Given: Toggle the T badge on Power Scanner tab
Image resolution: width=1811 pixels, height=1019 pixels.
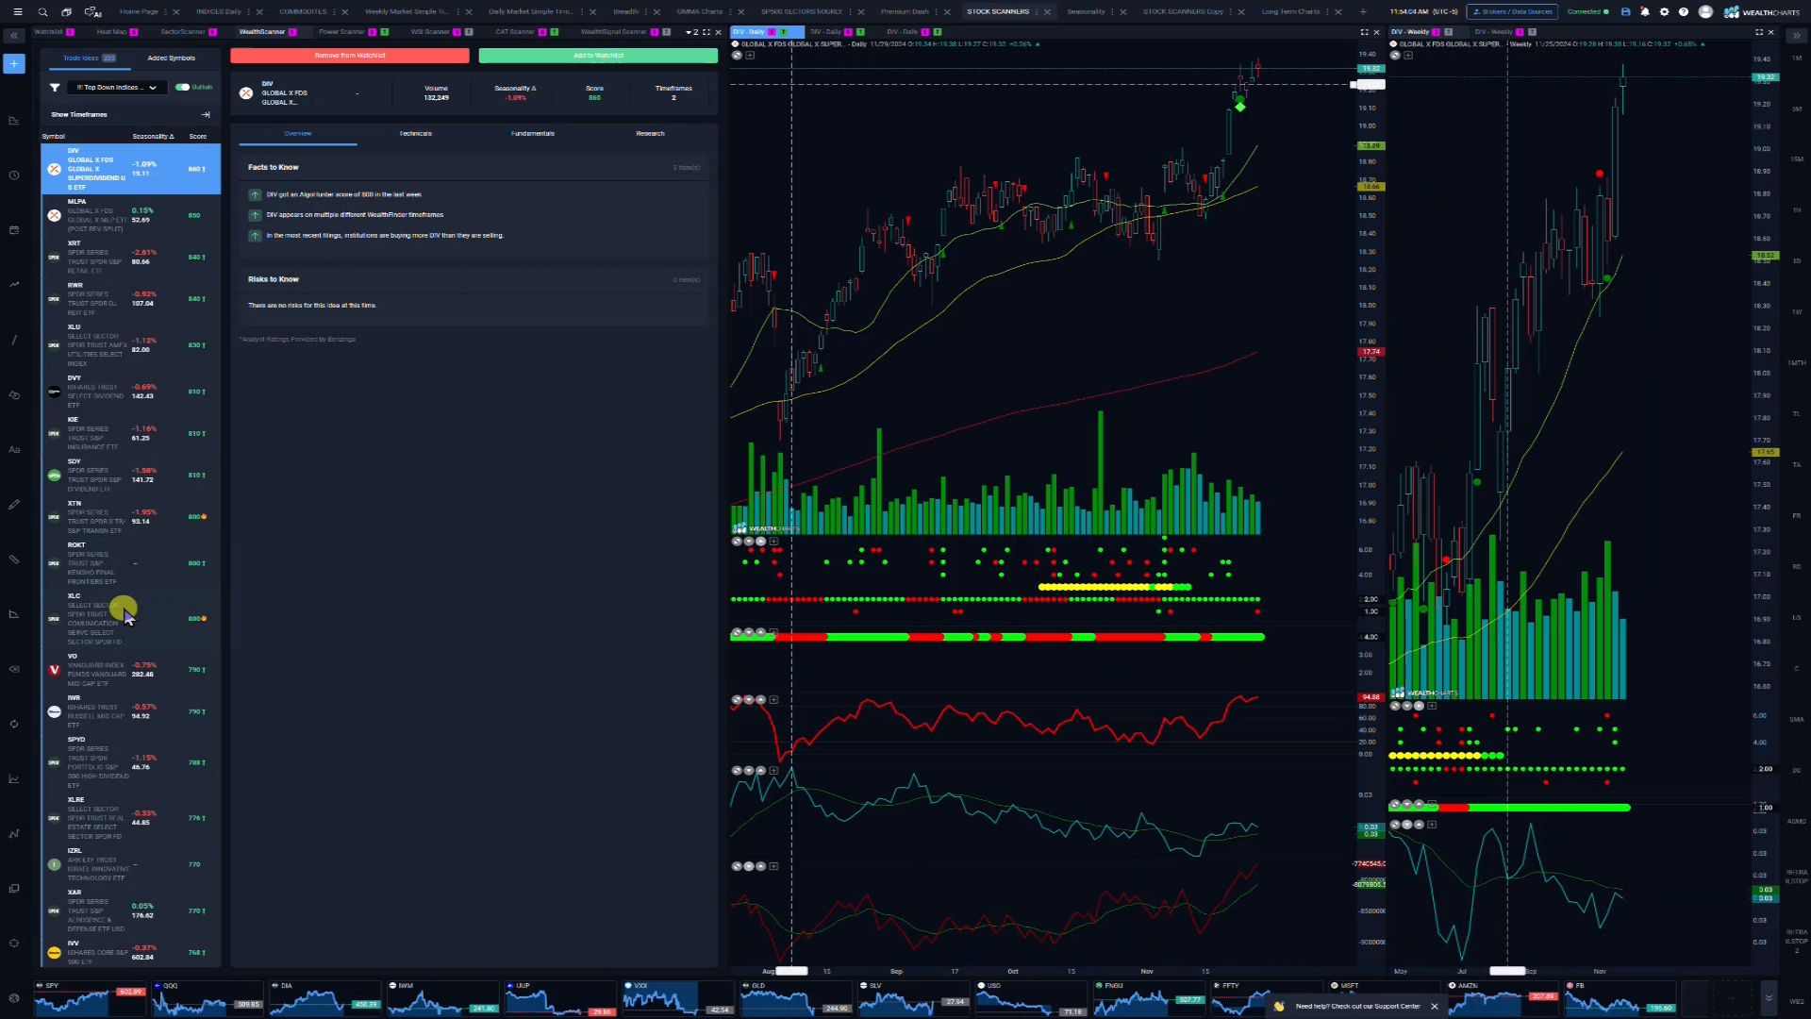Looking at the screenshot, I should (x=384, y=32).
